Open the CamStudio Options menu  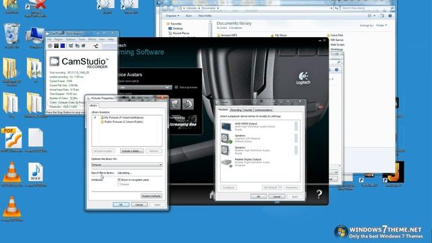pos(70,39)
